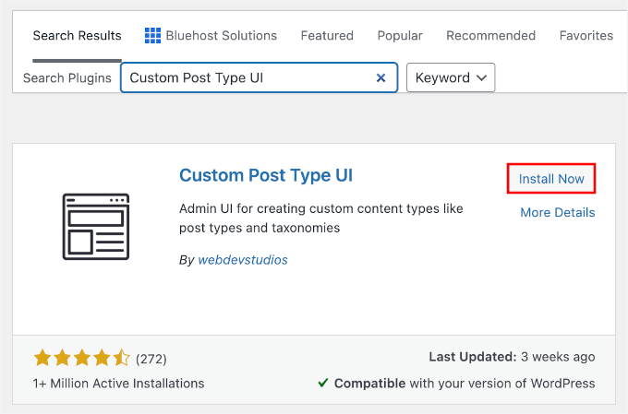Open More Details for the plugin
This screenshot has width=628, height=414.
click(558, 212)
